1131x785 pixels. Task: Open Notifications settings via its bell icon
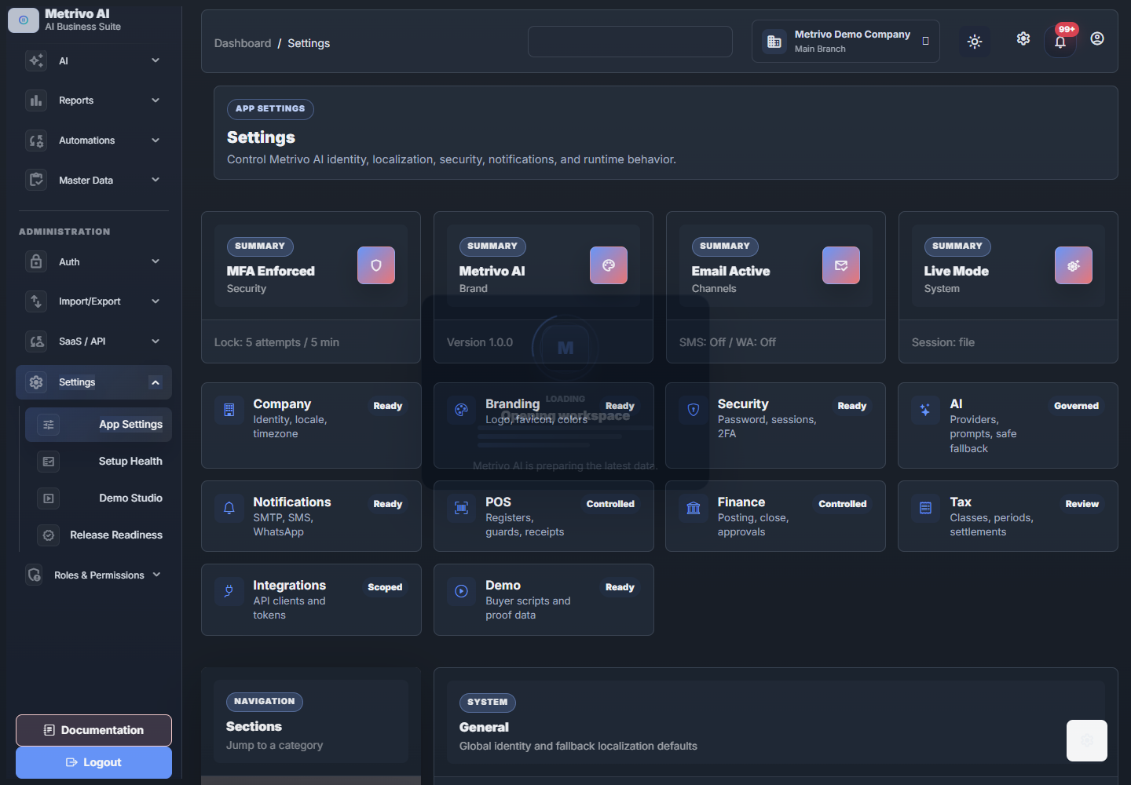pos(229,508)
